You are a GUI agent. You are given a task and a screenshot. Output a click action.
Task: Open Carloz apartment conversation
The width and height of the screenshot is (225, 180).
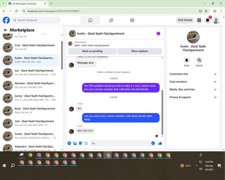pos(31,98)
